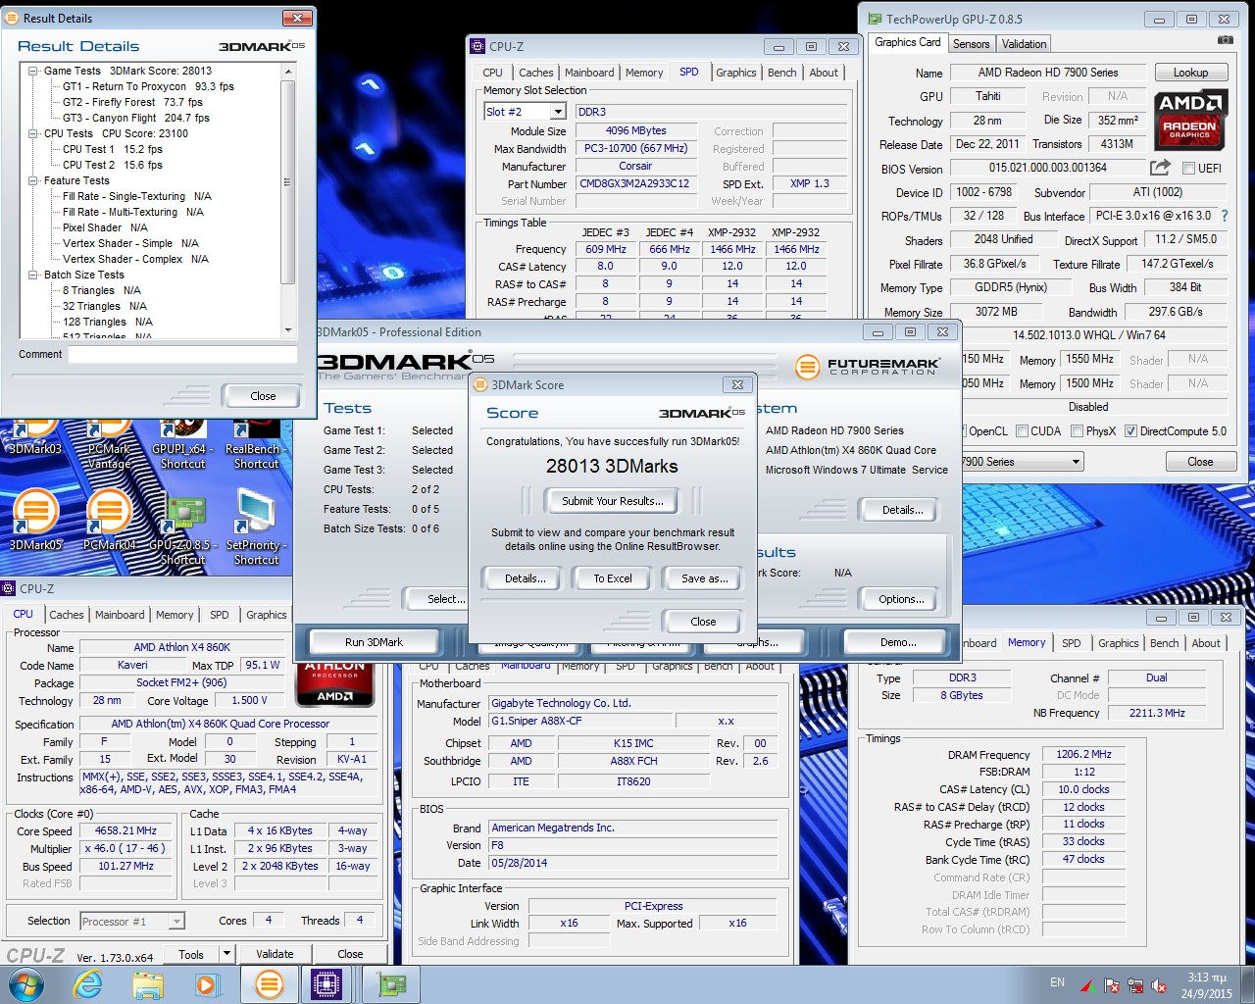Screen dimensions: 1255x1004
Task: Click the AMD Radeon Graphics logo in GPU-Z
Action: 1190,120
